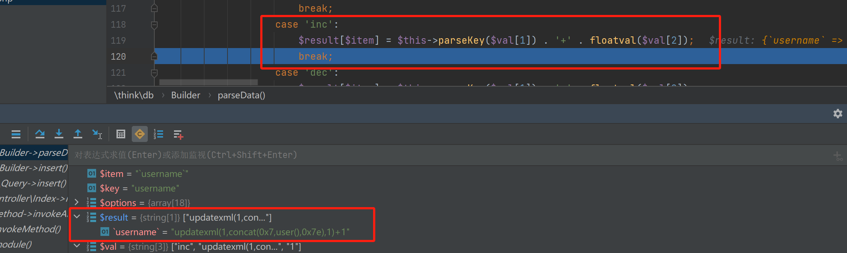Select the Builder->insert() stack frame
The height and width of the screenshot is (253, 847).
(x=34, y=168)
